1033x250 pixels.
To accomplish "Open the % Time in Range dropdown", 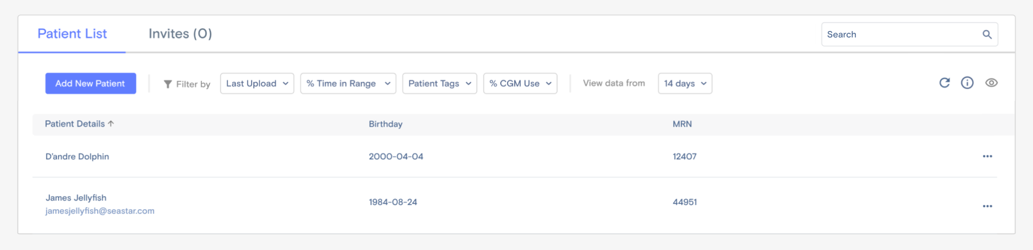I will (x=348, y=84).
